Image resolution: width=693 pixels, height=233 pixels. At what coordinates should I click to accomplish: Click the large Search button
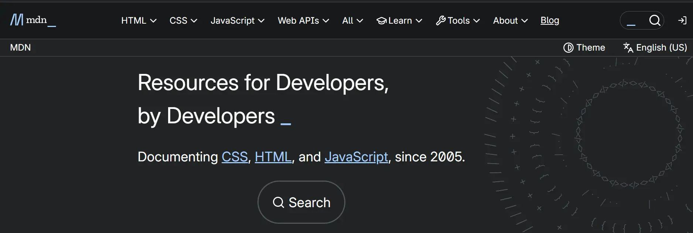click(x=301, y=202)
